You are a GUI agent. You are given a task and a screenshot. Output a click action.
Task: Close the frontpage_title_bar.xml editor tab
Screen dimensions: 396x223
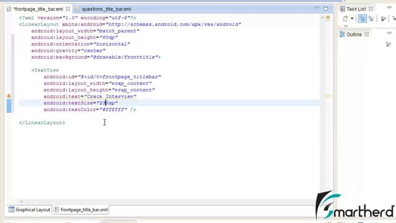pos(67,9)
